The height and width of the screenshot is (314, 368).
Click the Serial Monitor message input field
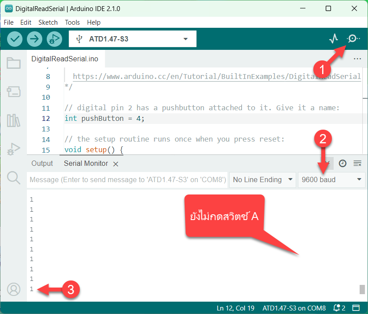127,179
